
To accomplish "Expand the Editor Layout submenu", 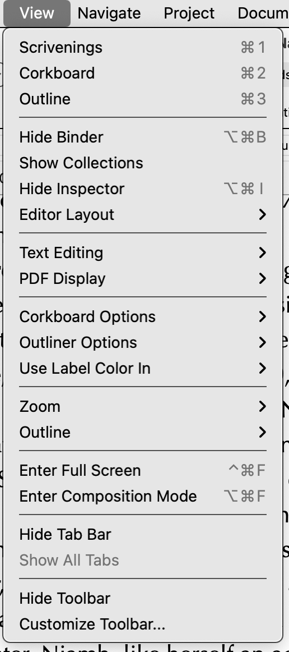I will click(x=143, y=214).
